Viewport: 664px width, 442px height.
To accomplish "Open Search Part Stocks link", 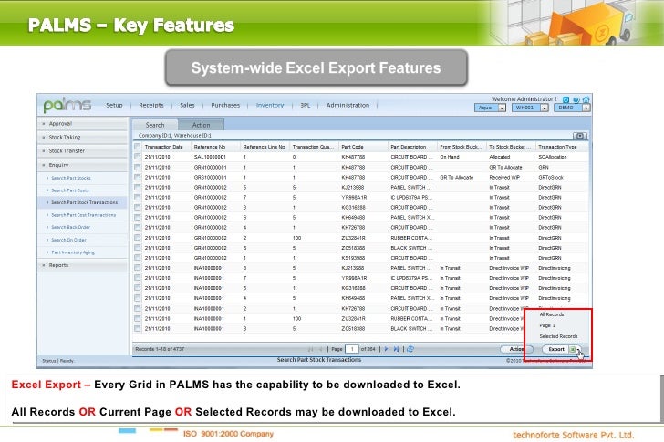I will (71, 178).
